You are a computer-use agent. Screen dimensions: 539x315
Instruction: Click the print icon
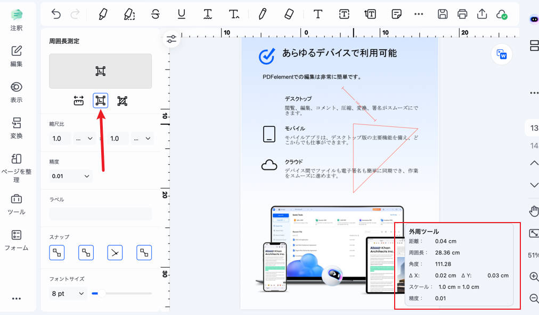pos(462,14)
